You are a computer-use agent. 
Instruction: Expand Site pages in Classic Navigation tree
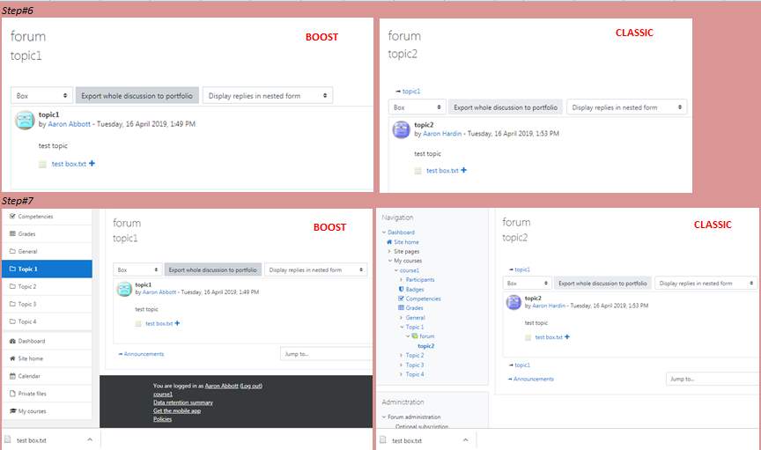click(x=389, y=252)
